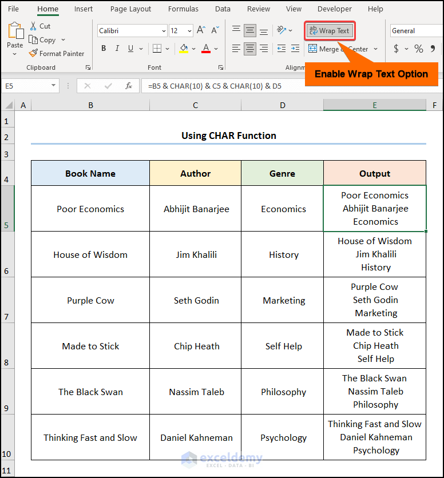Screen dimensions: 444x478
Task: Switch to the Data tab
Action: (223, 9)
